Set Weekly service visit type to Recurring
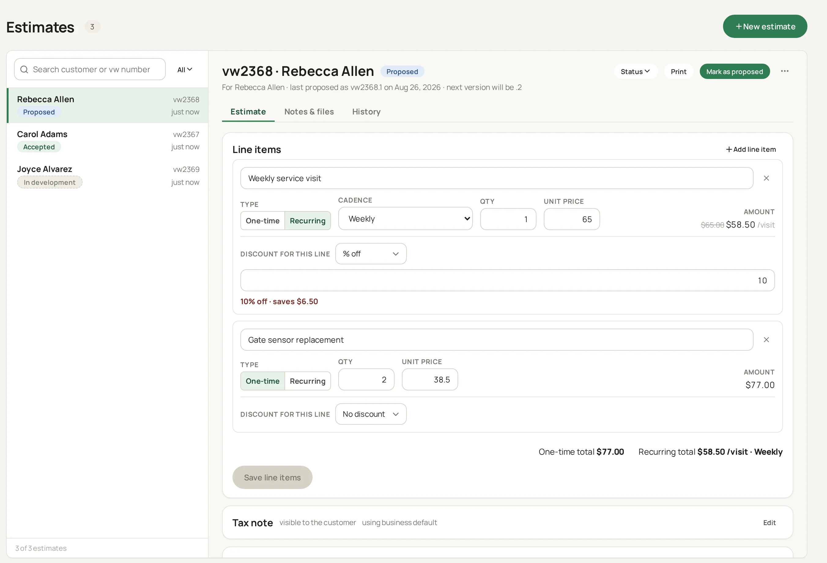This screenshot has height=563, width=827. [x=307, y=221]
